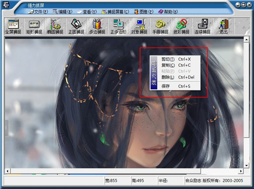Choose the 椭圆捕捉 ellipse capture tool

[55, 26]
